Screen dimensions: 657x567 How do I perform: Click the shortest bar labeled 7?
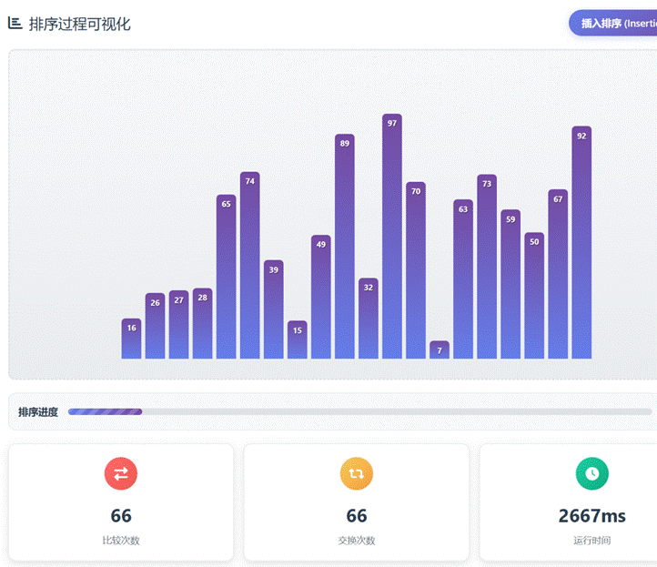[x=440, y=350]
